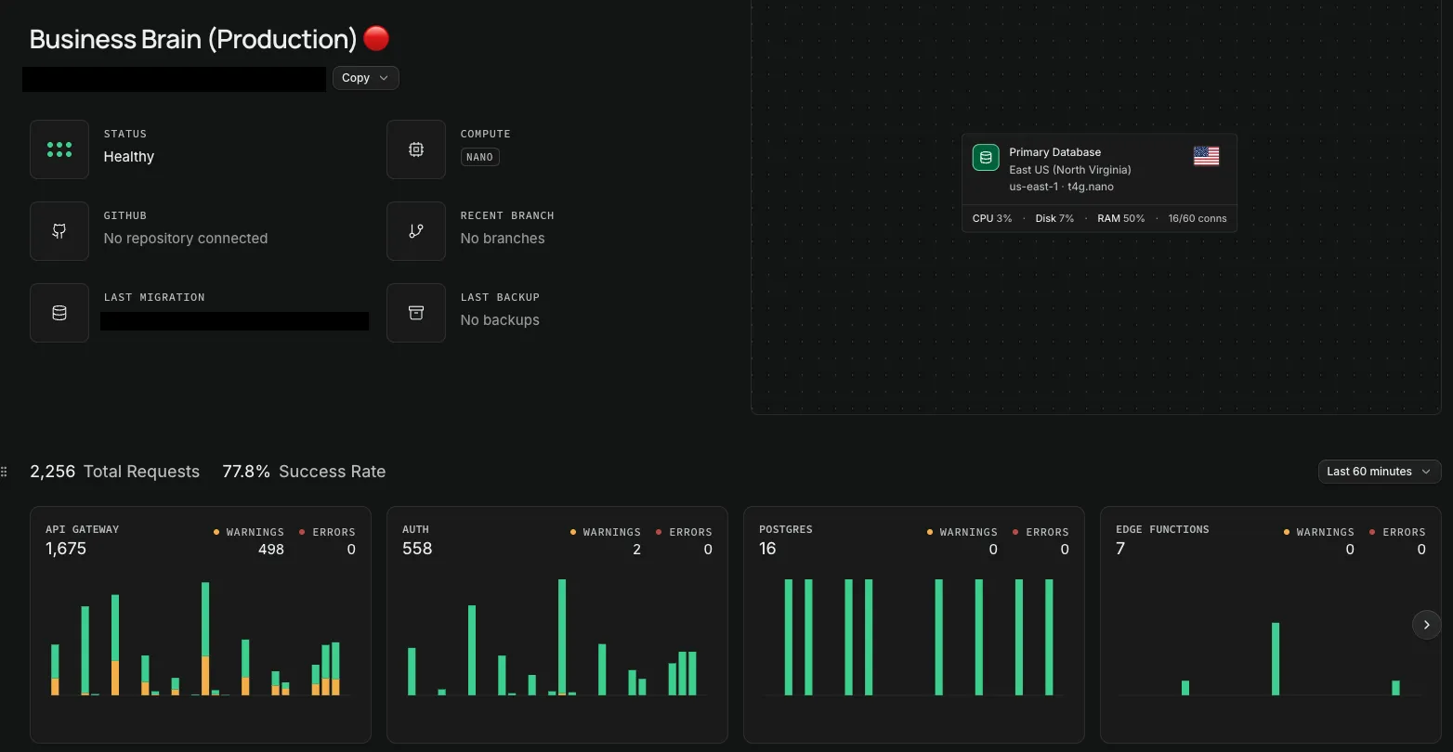Click the Business Brain (Production) title
The height and width of the screenshot is (752, 1453).
pyautogui.click(x=193, y=39)
